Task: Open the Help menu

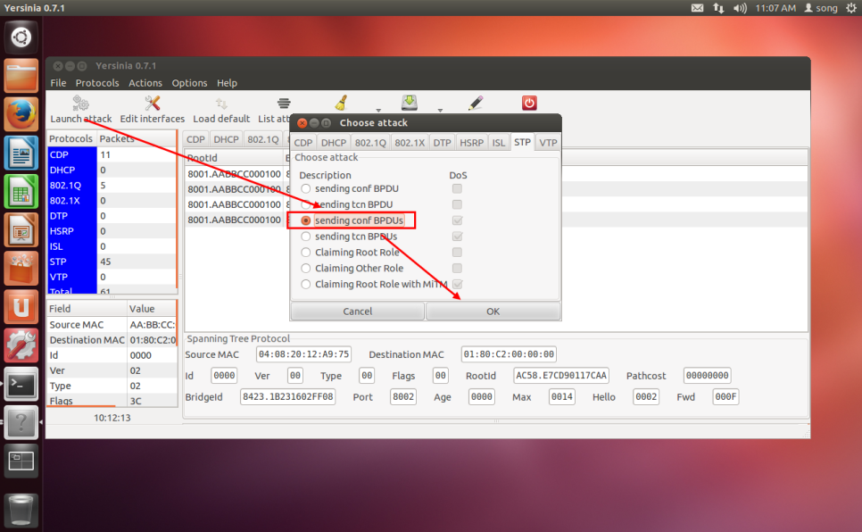Action: click(x=227, y=83)
